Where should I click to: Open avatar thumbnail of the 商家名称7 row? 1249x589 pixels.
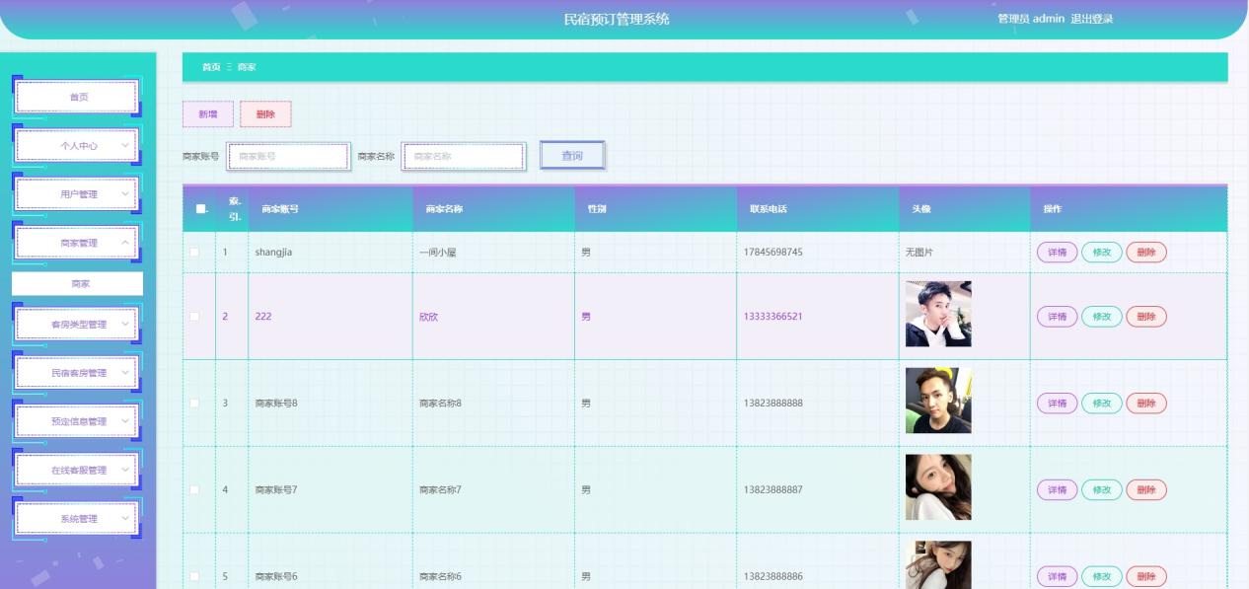(x=938, y=487)
